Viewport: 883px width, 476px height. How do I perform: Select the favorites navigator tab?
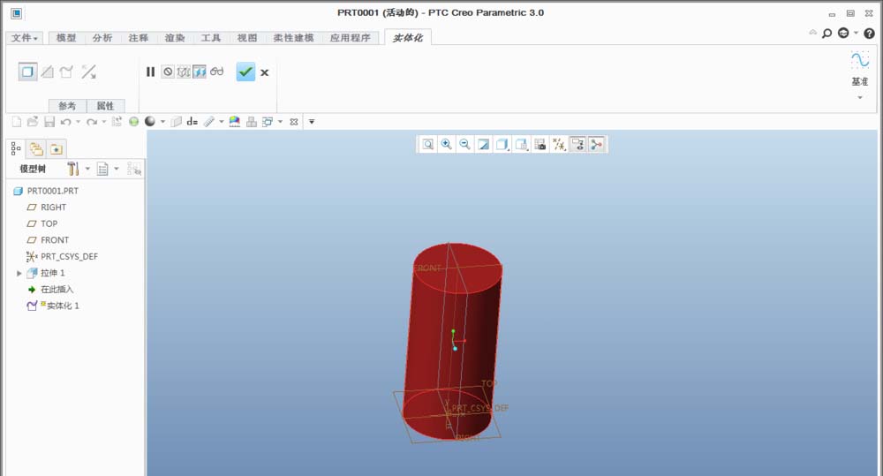point(56,148)
